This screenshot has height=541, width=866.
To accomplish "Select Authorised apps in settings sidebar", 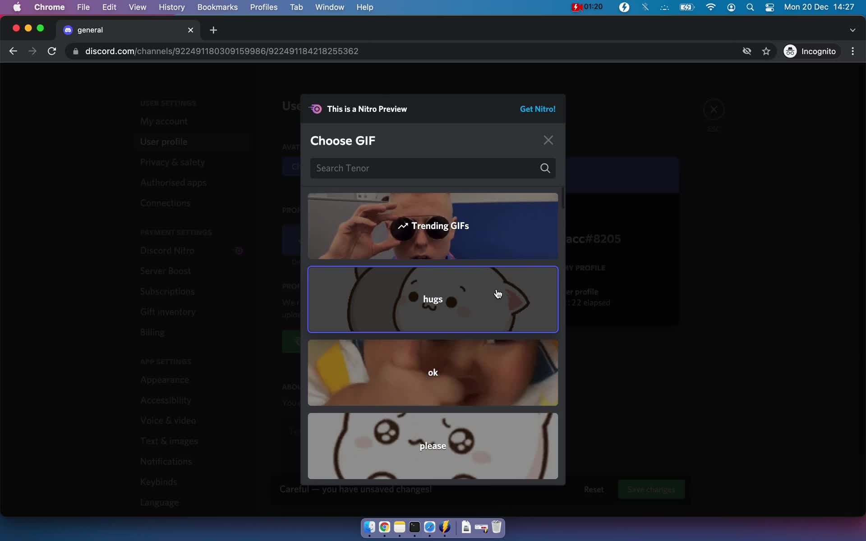I will coord(173,183).
